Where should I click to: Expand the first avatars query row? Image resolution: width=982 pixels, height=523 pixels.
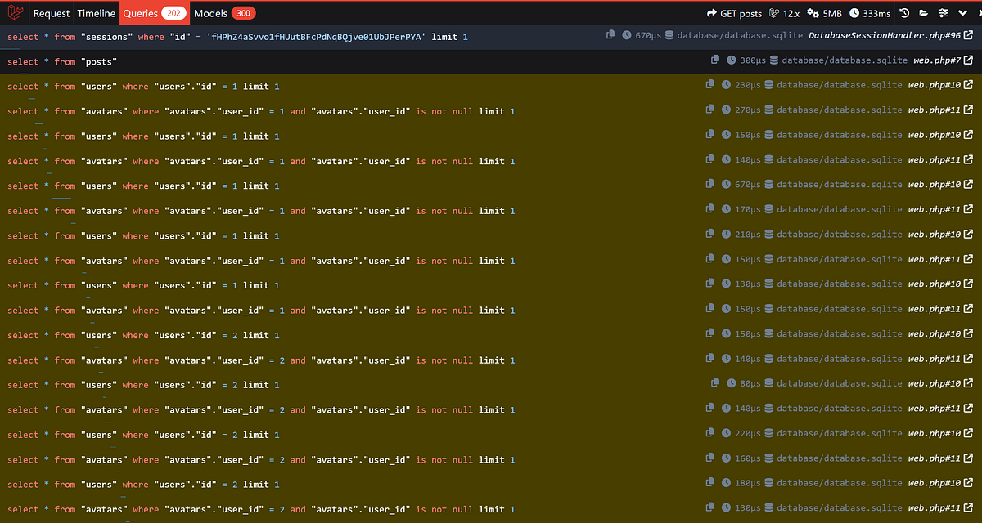tap(245, 110)
